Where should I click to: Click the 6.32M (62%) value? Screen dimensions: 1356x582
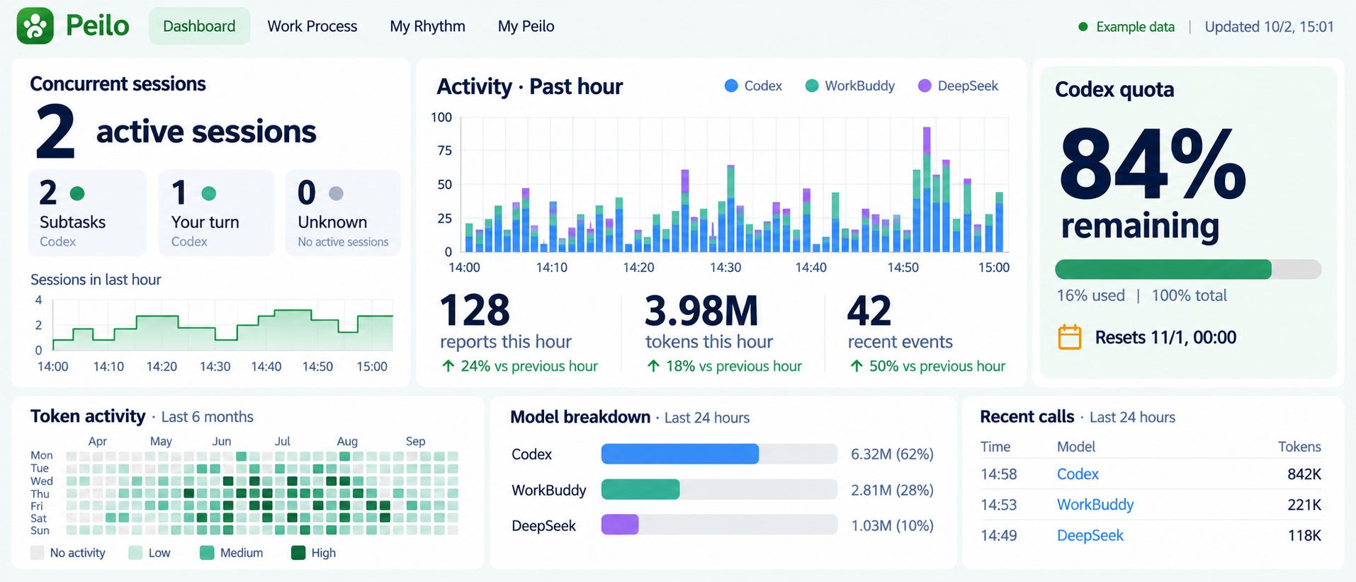click(892, 454)
